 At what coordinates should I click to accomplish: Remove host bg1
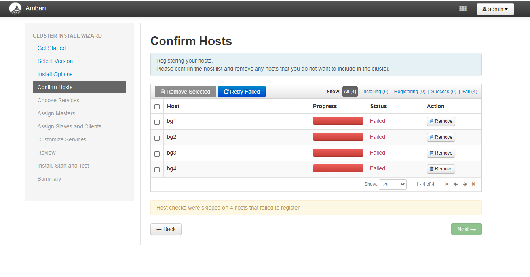[x=441, y=121]
